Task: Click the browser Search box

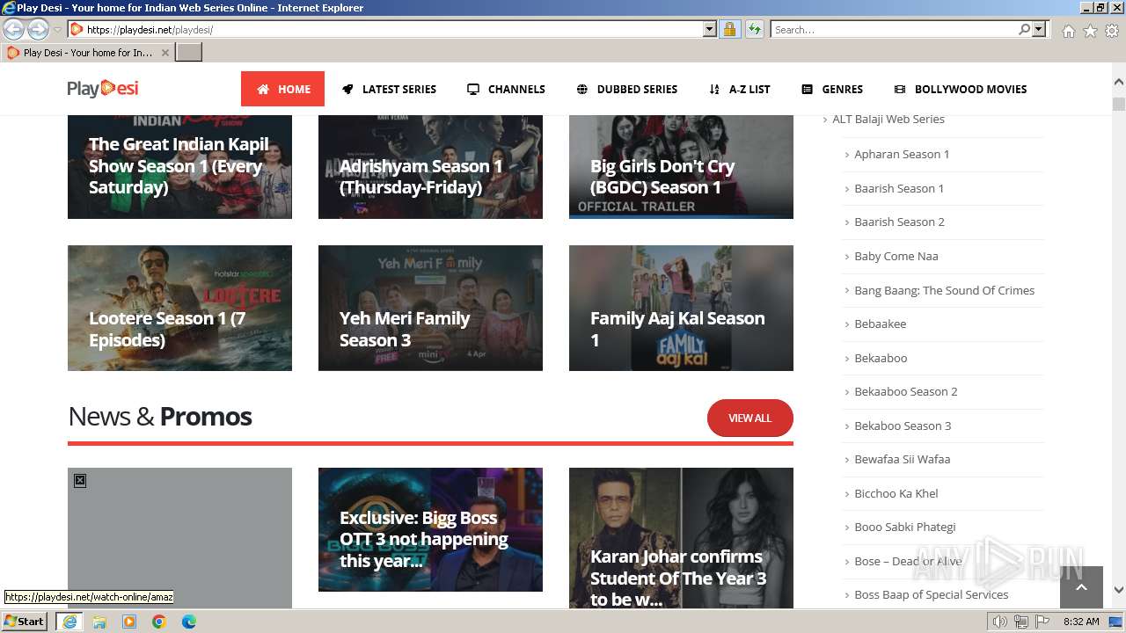Action: tap(894, 29)
